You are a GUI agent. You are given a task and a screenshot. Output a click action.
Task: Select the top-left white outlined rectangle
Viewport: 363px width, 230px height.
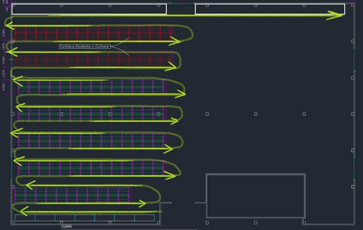point(89,9)
